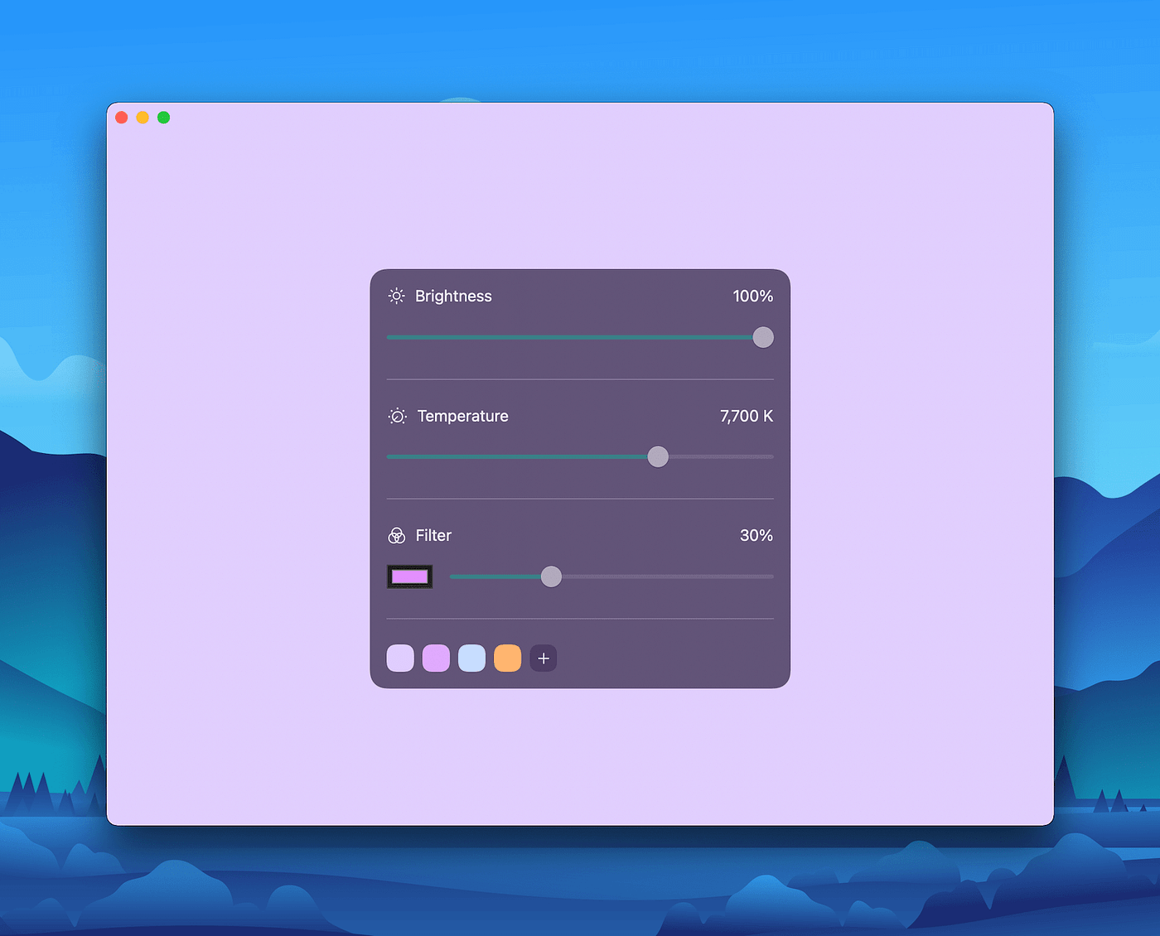Click the Brightness sun icon
Screen dimensions: 1160x936
click(x=396, y=296)
